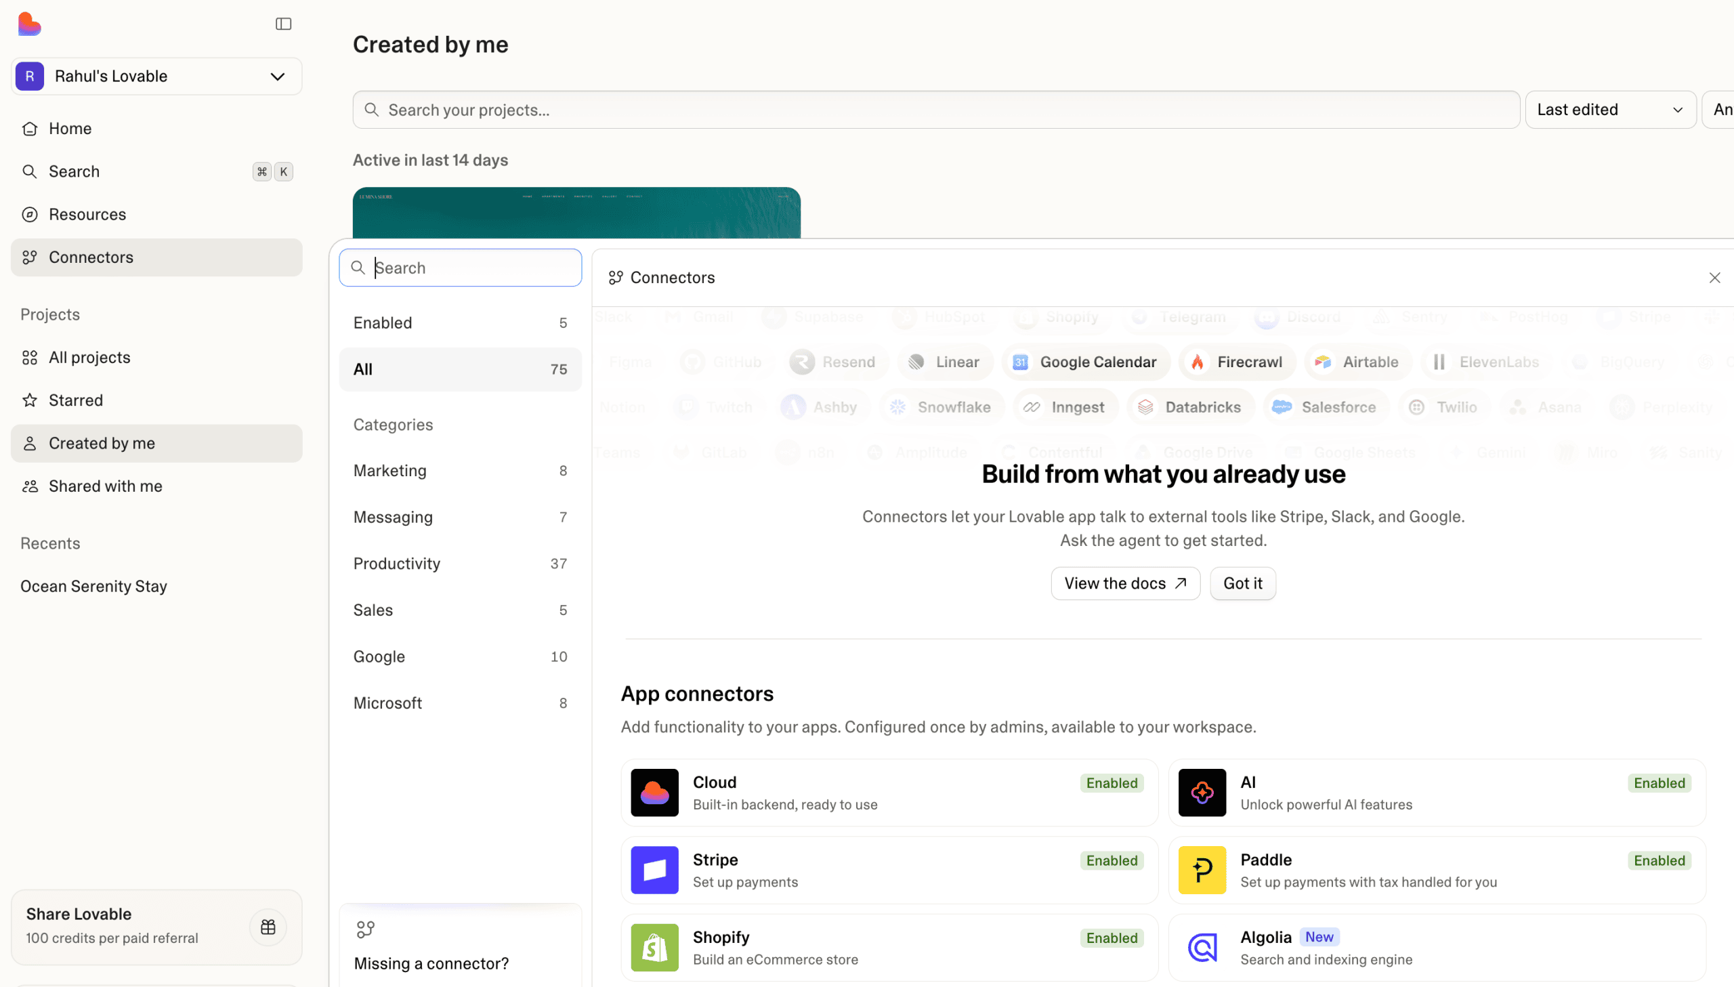Click the Algolia connector icon
This screenshot has width=1734, height=987.
coord(1202,948)
